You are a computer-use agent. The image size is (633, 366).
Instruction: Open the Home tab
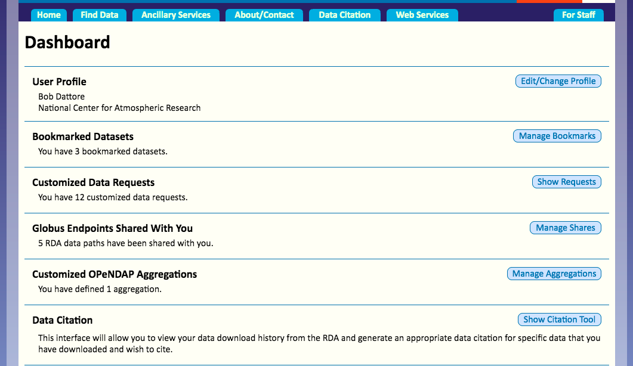49,15
